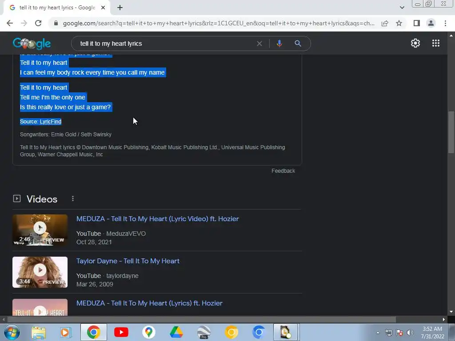Start voice search with microphone icon

pyautogui.click(x=279, y=44)
